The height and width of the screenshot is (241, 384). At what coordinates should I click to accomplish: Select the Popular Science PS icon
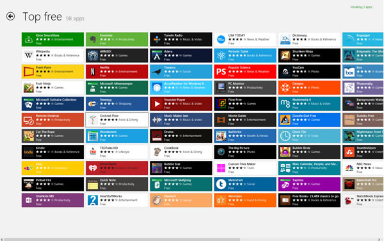(221, 72)
